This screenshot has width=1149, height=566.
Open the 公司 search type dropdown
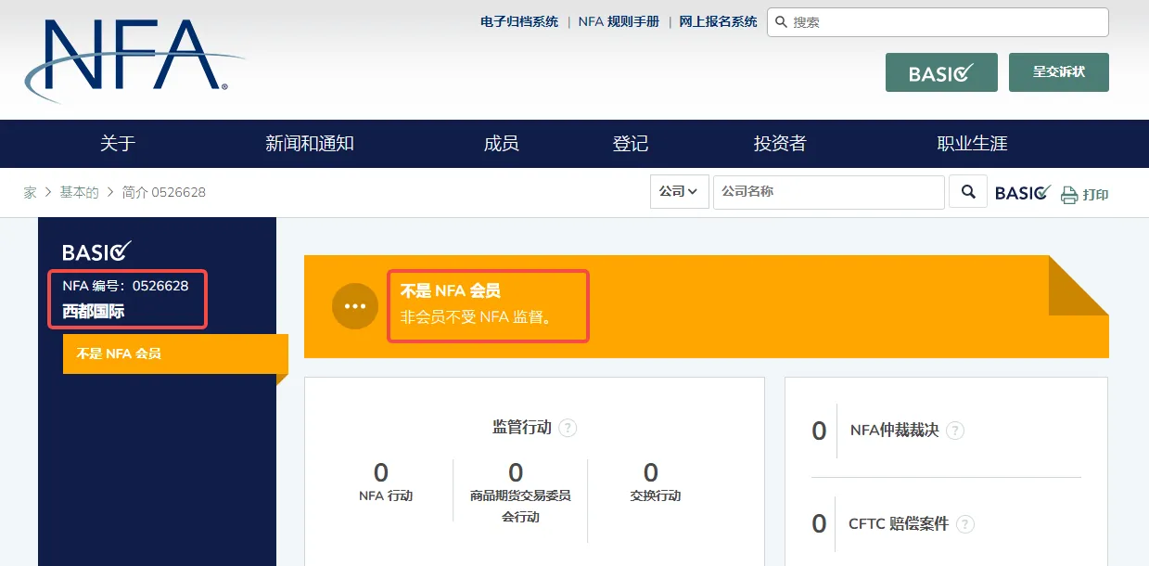tap(679, 192)
